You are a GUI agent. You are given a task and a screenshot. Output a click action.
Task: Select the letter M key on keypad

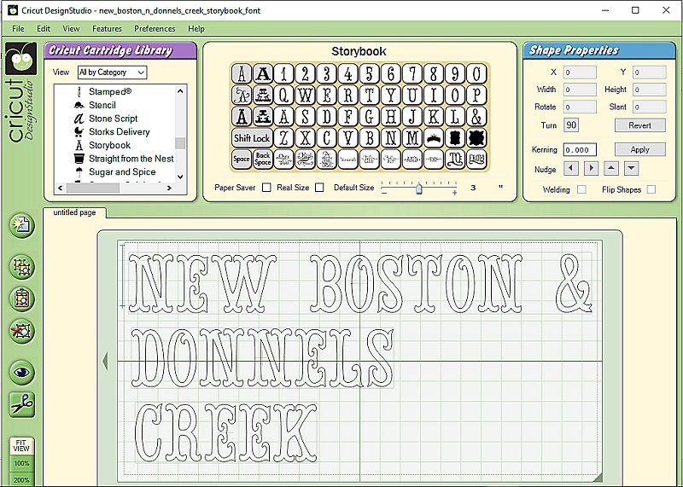(412, 138)
